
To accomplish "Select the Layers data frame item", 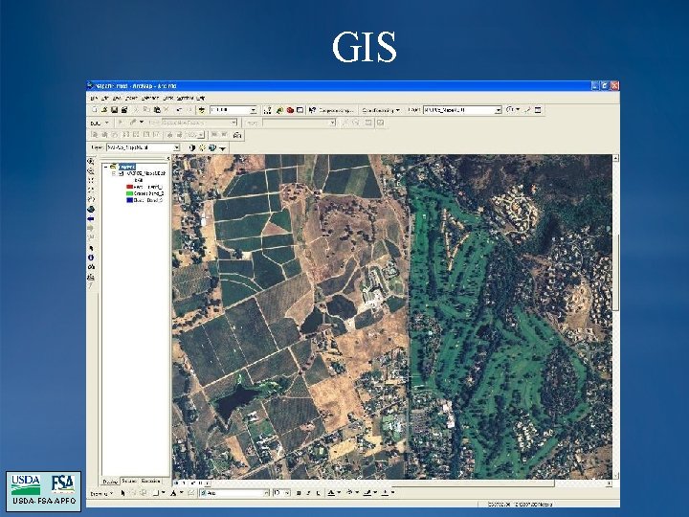I will 127,167.
